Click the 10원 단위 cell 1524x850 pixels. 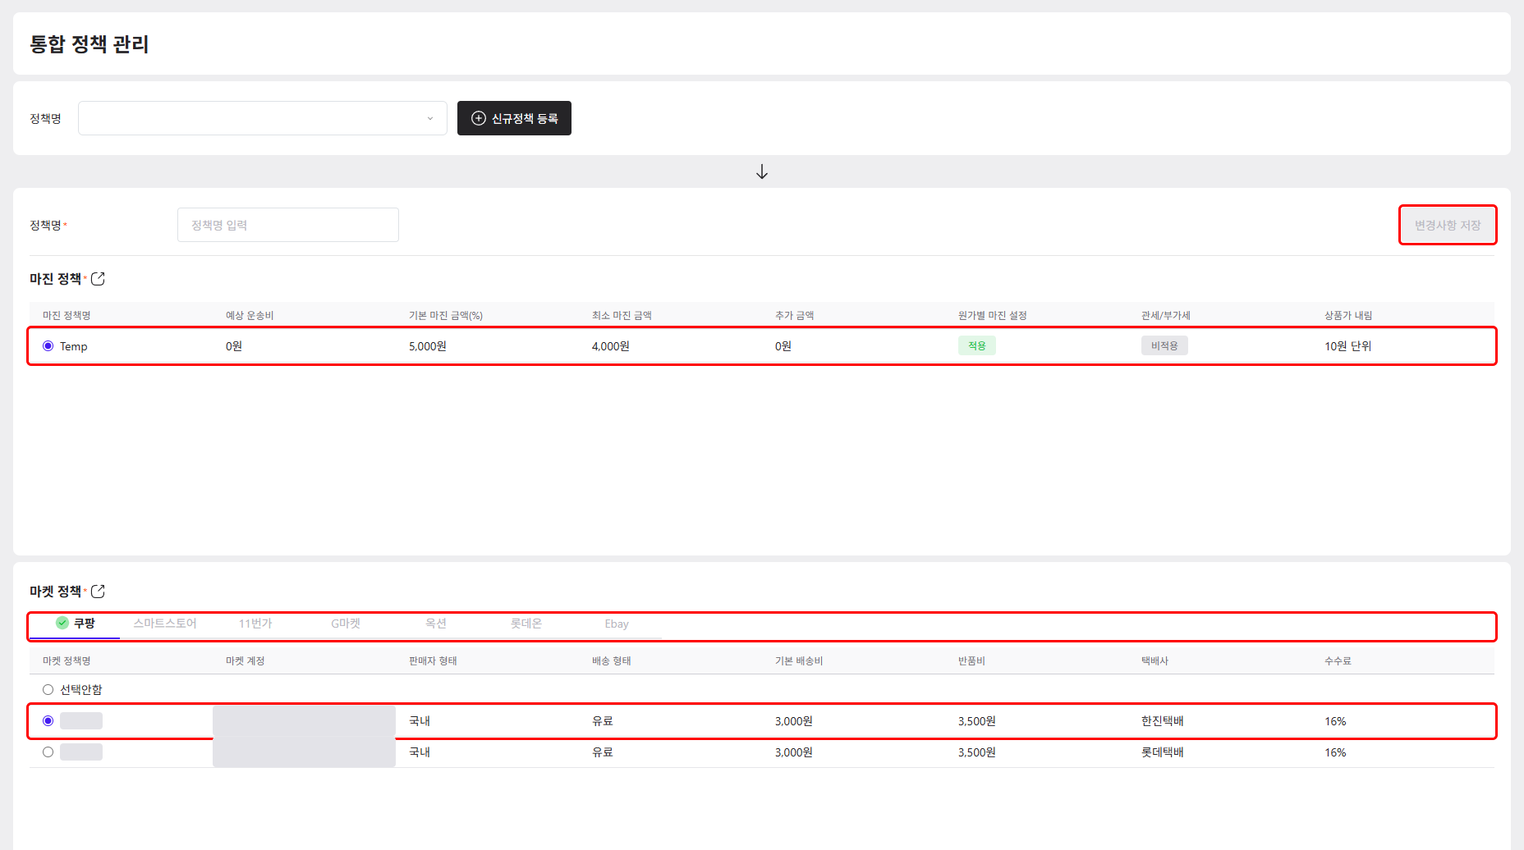[x=1348, y=346]
